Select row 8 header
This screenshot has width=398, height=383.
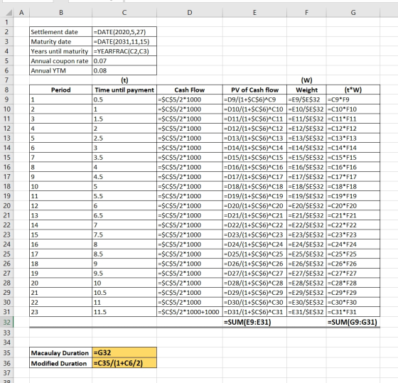click(x=7, y=90)
